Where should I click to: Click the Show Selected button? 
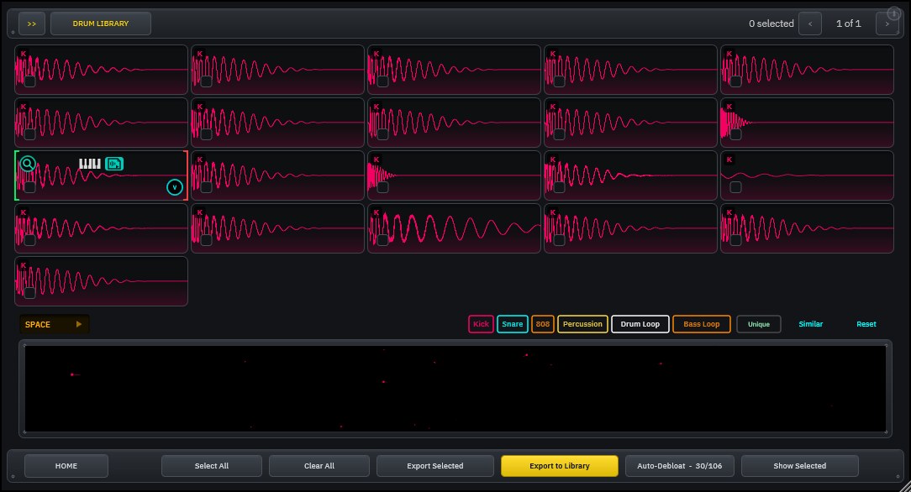point(800,466)
